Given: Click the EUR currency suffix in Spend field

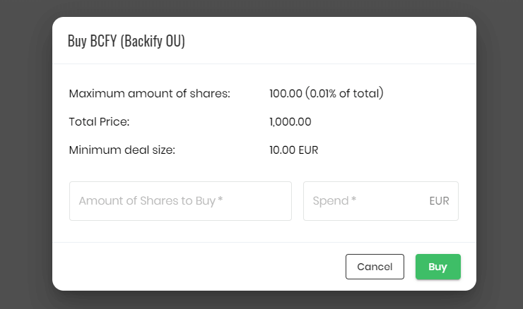Looking at the screenshot, I should 439,201.
